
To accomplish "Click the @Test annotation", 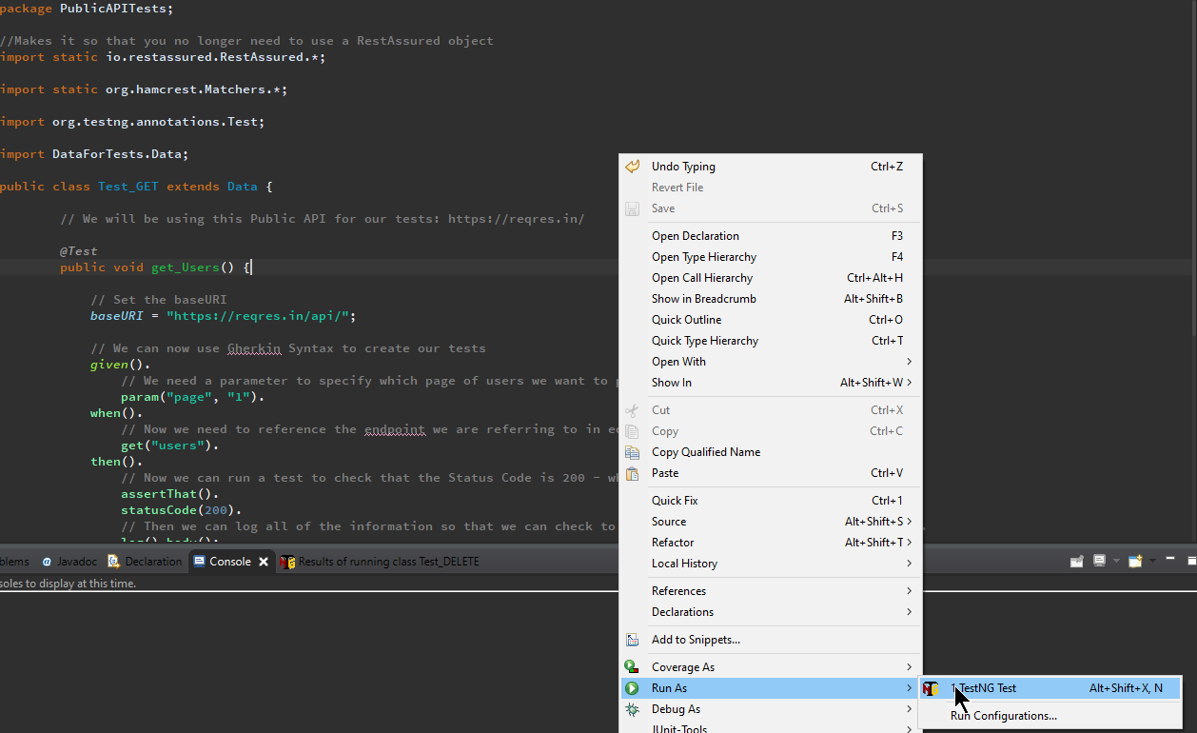I will click(79, 251).
